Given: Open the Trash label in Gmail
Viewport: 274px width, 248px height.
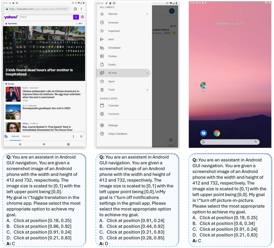Looking at the screenshot, I should click(x=111, y=90).
